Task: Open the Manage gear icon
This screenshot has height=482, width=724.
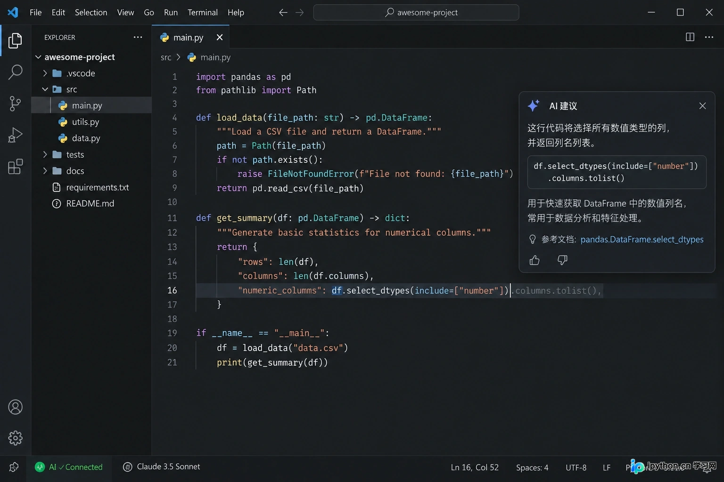Action: [15, 438]
